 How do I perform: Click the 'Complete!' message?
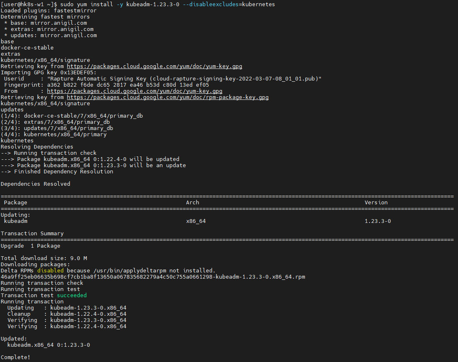tap(15, 357)
